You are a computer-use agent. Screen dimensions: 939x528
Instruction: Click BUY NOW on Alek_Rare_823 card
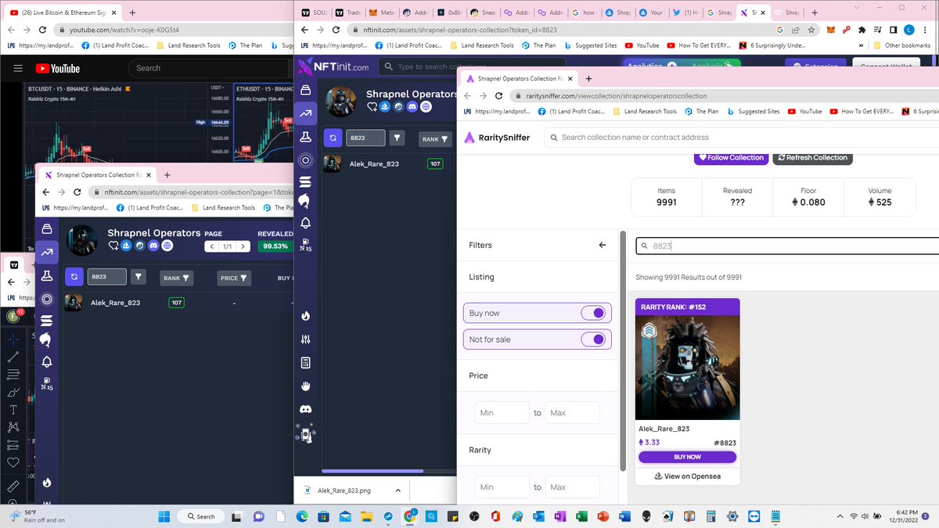coord(687,457)
